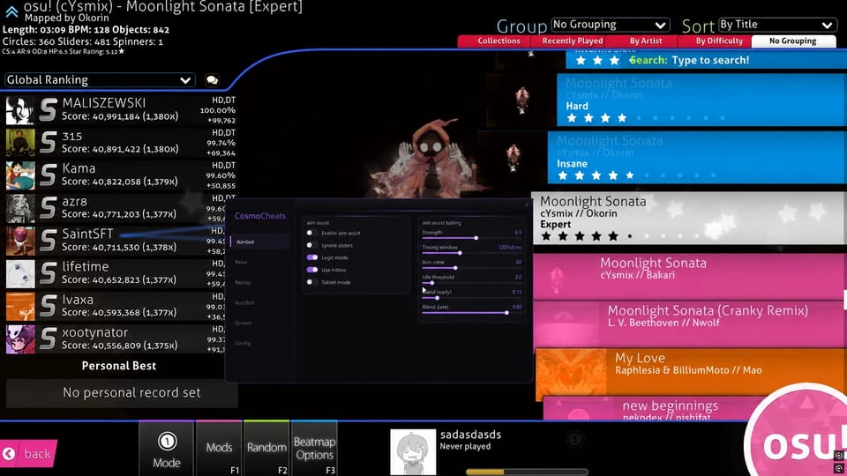847x476 pixels.
Task: Click the Timing window slider handle
Action: point(460,253)
